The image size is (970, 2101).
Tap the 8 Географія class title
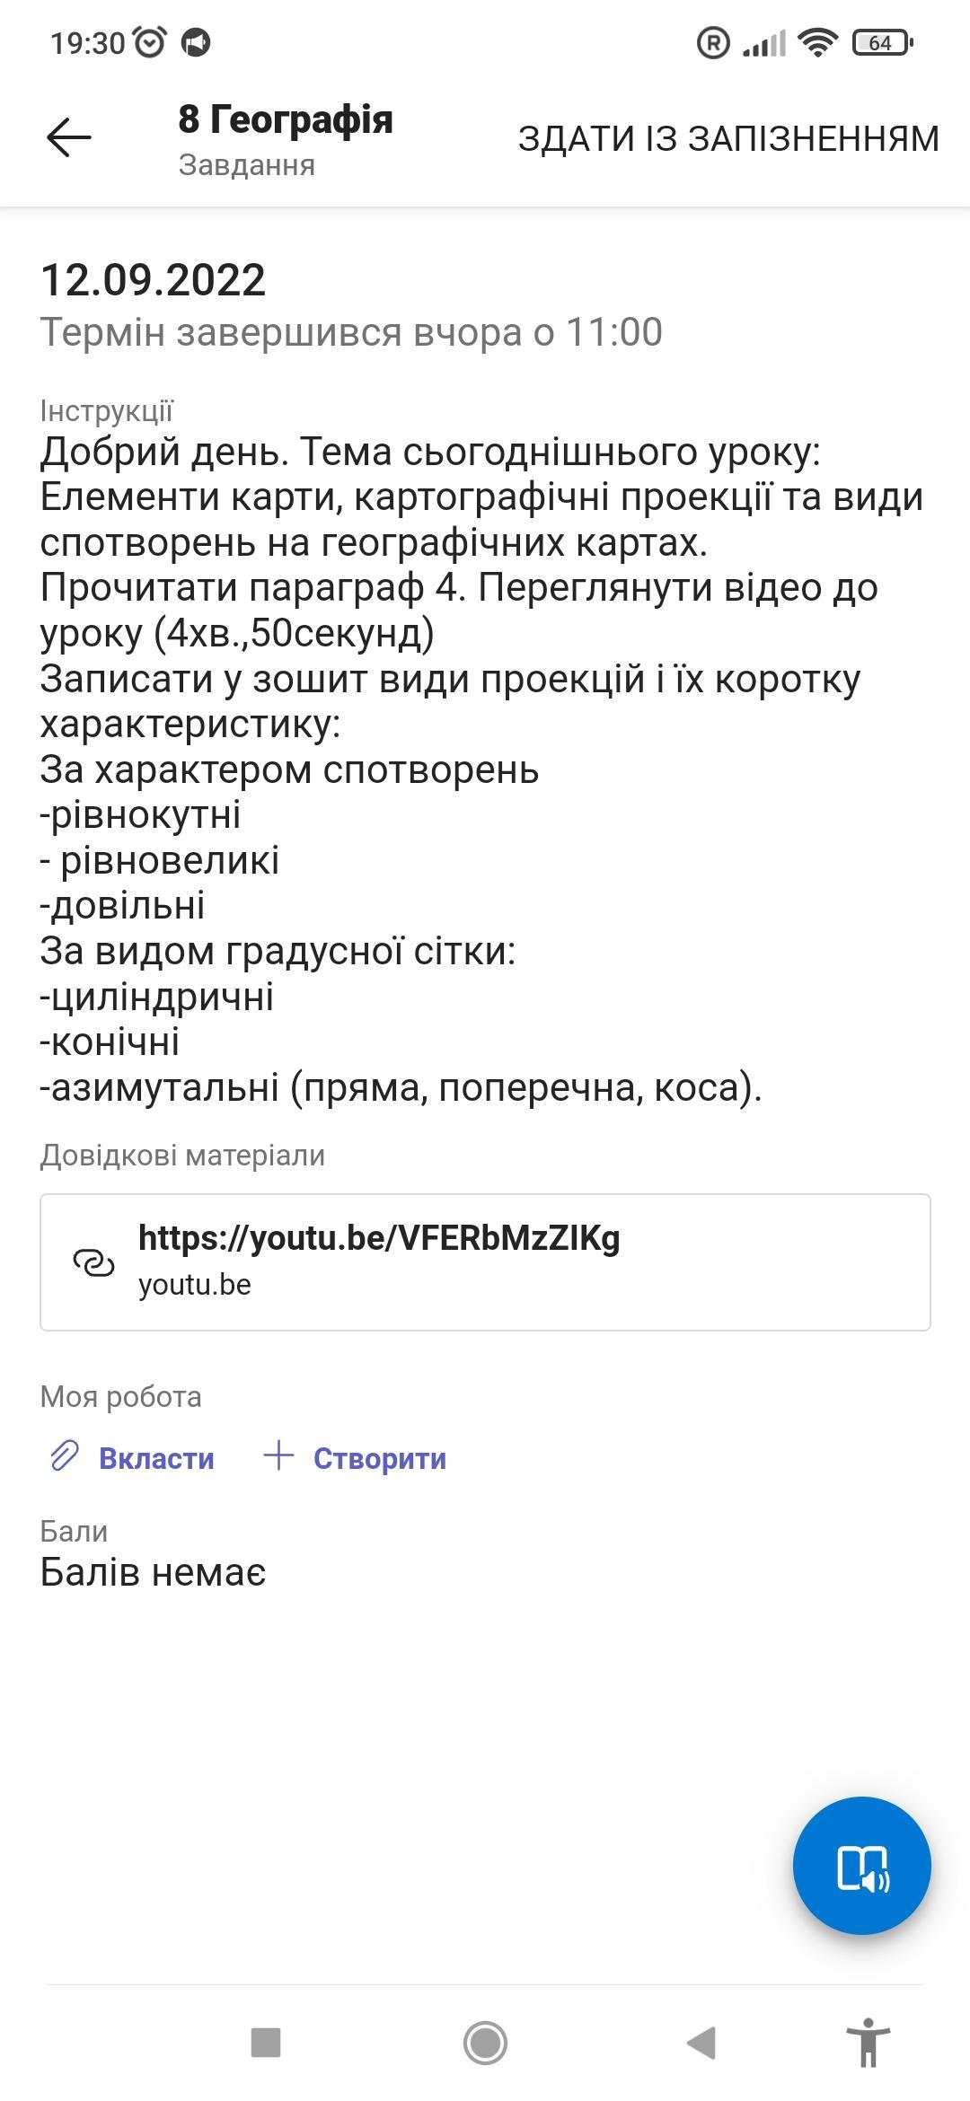(x=286, y=119)
